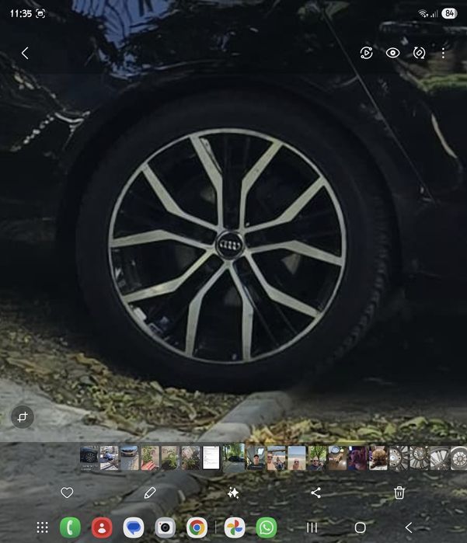Go back using the top-left arrow
467x543 pixels.
pos(25,53)
